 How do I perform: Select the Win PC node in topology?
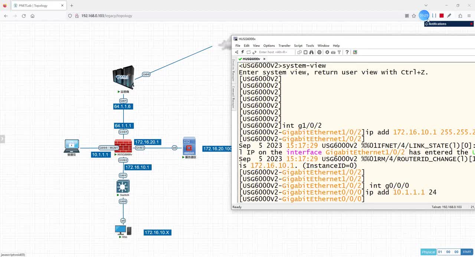123,230
